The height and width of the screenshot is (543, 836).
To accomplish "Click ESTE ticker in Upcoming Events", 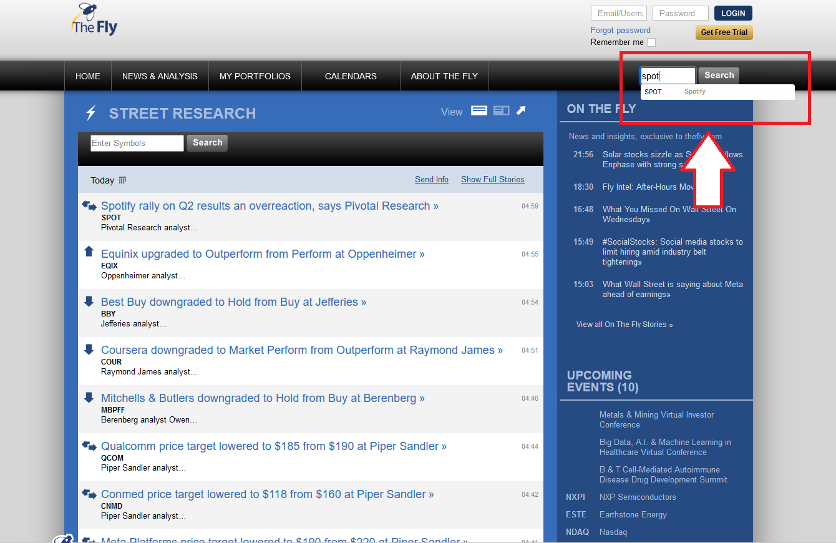I will coord(576,515).
